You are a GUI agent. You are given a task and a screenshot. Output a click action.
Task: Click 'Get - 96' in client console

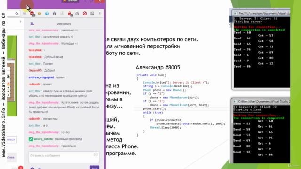coord(265,138)
